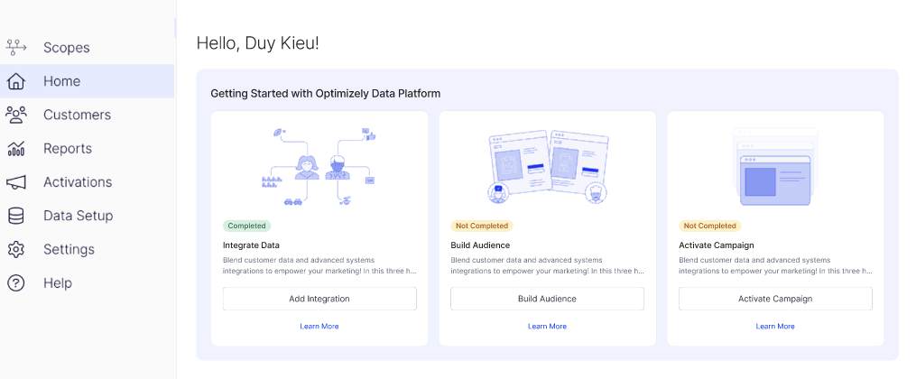916x379 pixels.
Task: Go to Customers in sidebar
Action: [x=77, y=115]
